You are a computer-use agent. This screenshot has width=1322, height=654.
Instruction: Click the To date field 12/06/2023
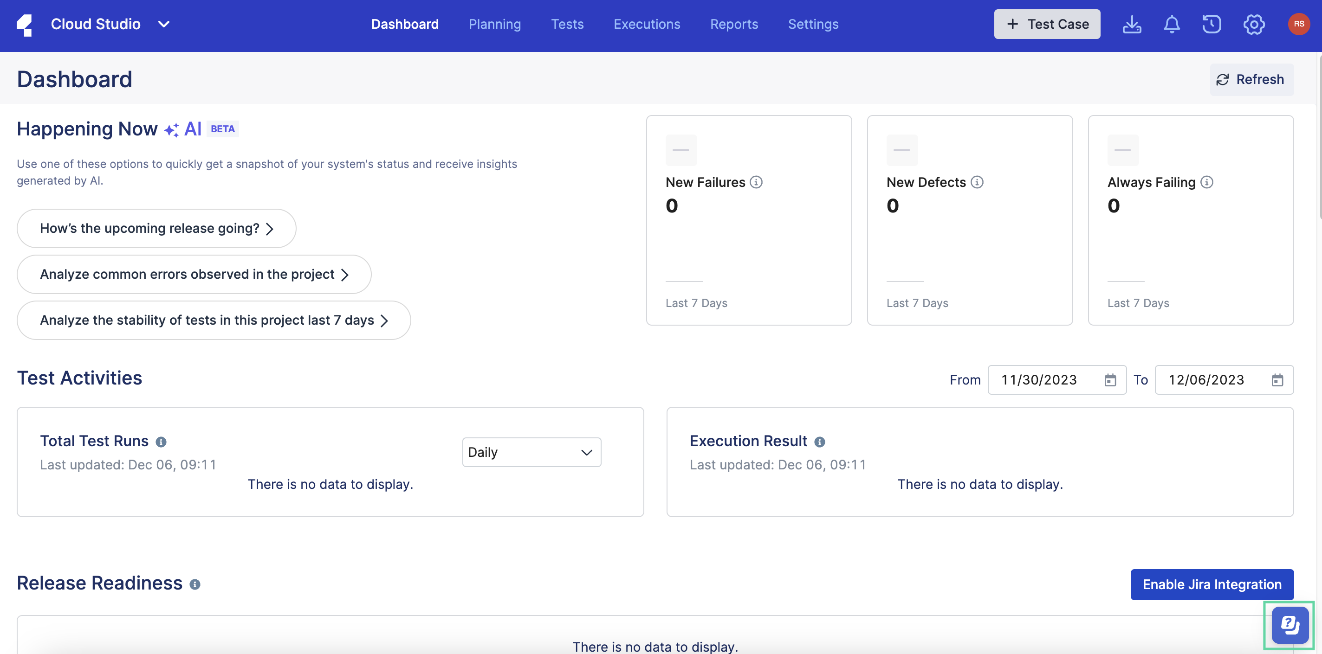pos(1224,380)
